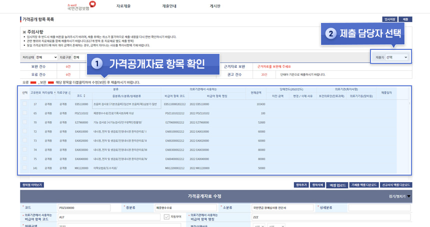Screen dimensions: 430x227
Task: Select code cell PDZ110102 in the table
Action: coord(81,113)
